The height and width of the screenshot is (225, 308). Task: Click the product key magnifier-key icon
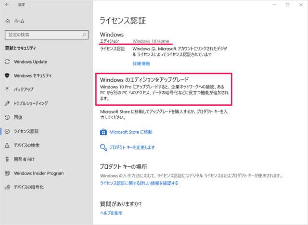click(x=103, y=147)
